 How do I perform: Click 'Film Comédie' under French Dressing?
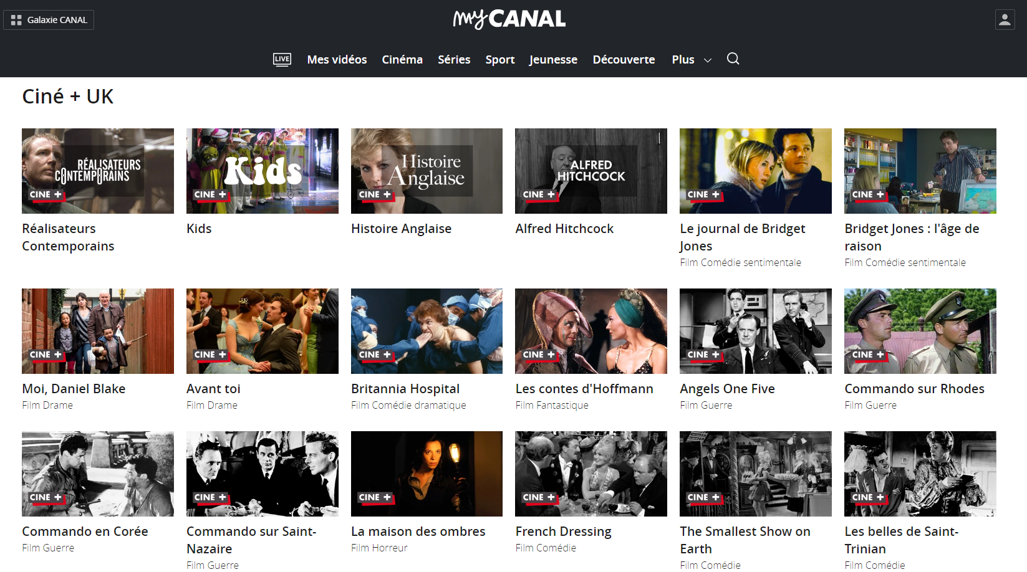pos(546,548)
